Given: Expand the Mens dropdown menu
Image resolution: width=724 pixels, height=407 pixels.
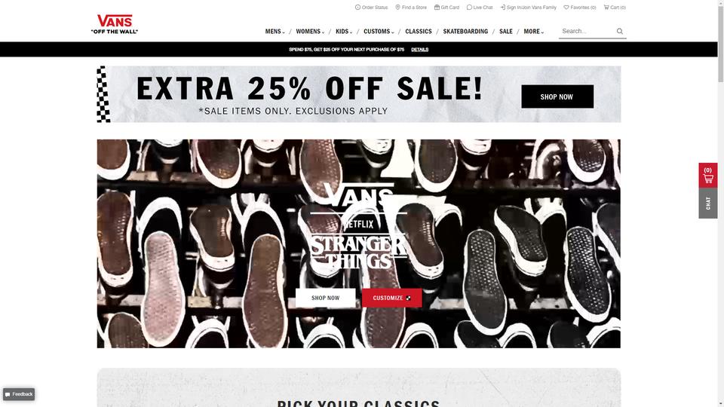Looking at the screenshot, I should [x=275, y=32].
